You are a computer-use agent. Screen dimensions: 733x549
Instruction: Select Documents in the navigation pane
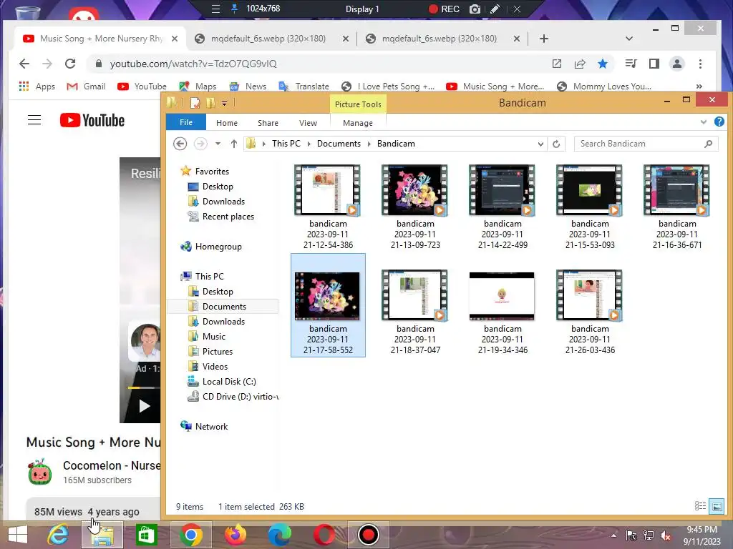pyautogui.click(x=224, y=307)
